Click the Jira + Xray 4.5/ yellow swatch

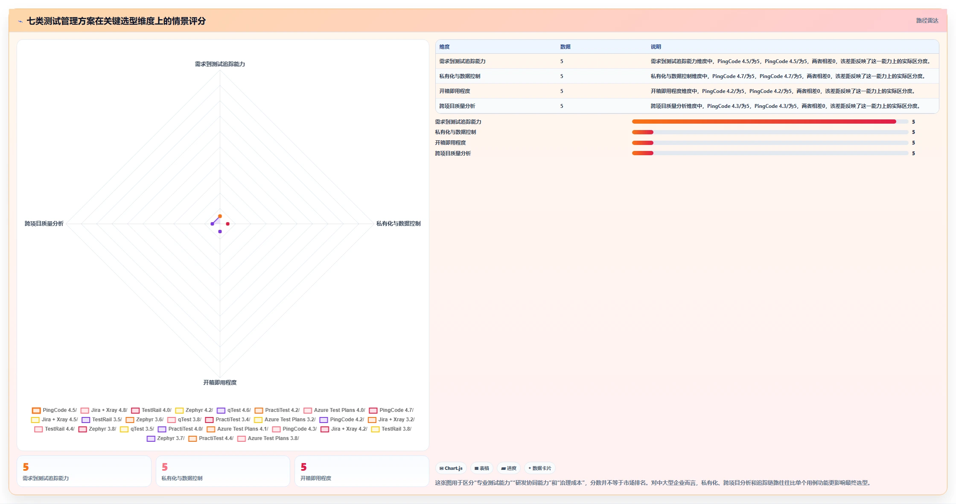[35, 420]
